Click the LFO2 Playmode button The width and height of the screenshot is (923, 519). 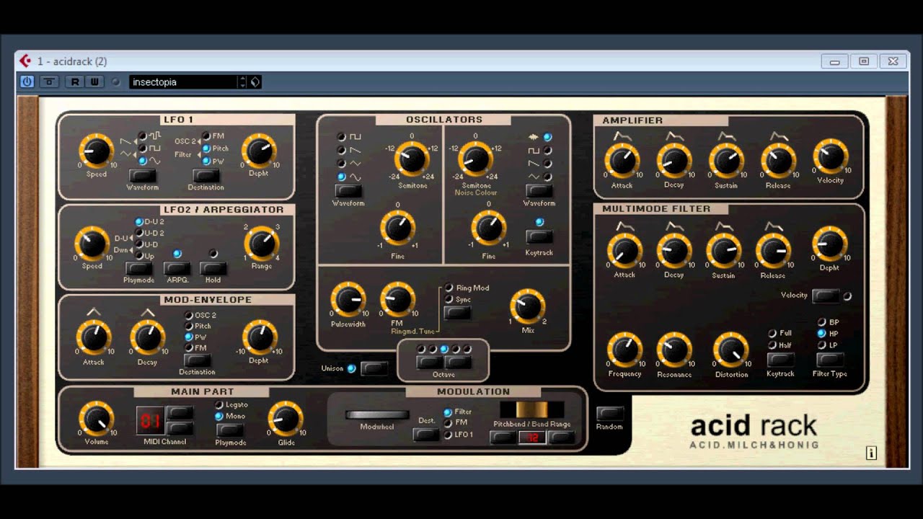pyautogui.click(x=138, y=269)
